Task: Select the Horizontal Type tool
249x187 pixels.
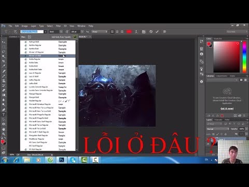Action: [x=4, y=114]
